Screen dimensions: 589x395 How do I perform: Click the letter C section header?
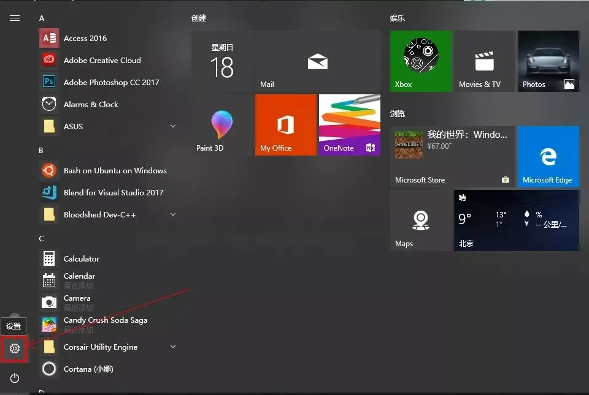coord(41,238)
